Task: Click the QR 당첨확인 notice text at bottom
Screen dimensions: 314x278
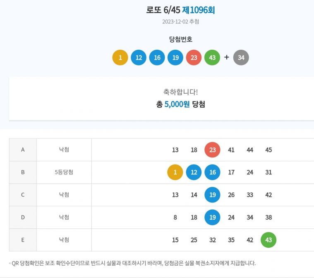Action: pos(132,263)
